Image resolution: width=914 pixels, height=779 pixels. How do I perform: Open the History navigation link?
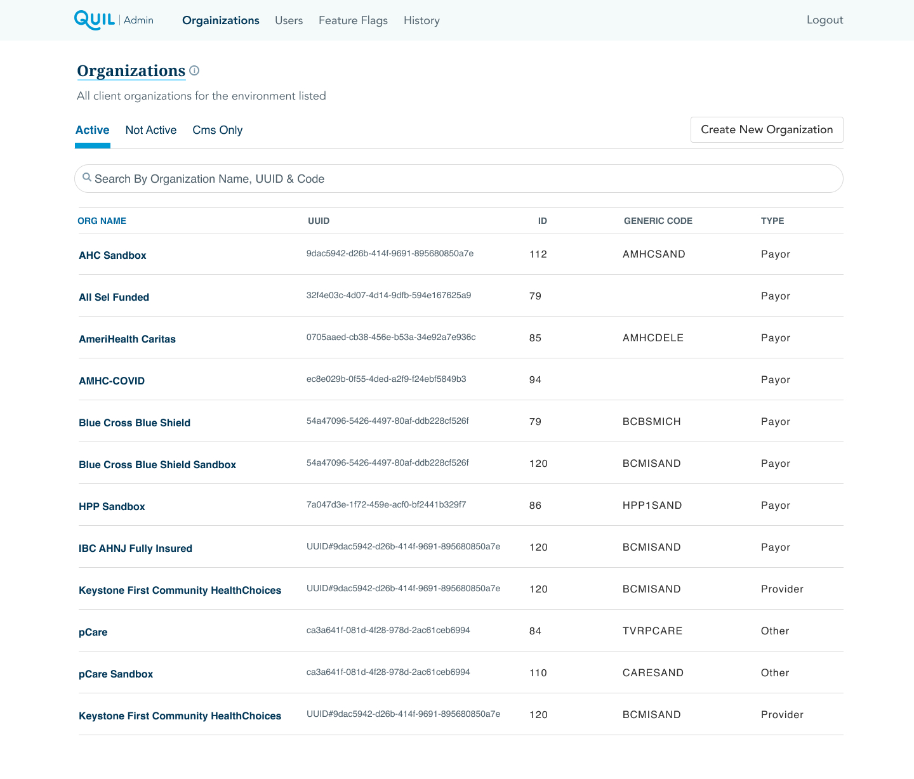click(x=421, y=20)
